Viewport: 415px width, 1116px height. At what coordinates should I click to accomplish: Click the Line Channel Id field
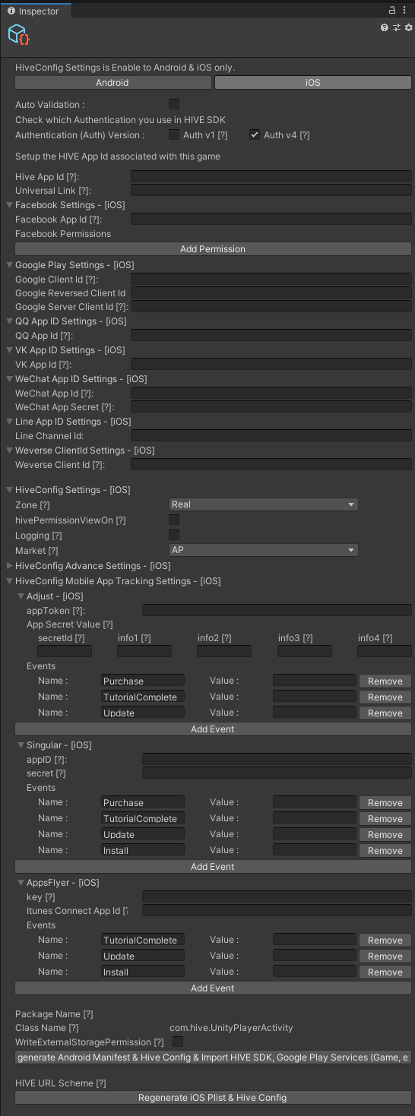[271, 436]
